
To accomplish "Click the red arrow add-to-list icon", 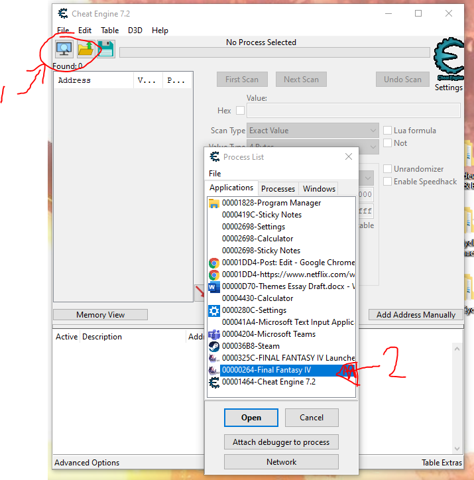I will 200,292.
